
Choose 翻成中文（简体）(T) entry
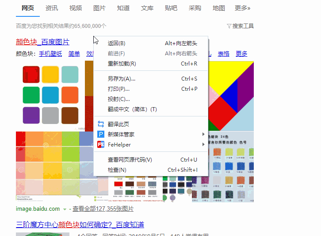pos(151,109)
